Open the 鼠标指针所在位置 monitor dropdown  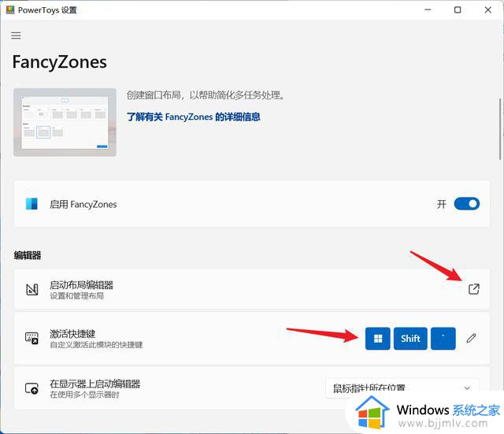(x=402, y=388)
